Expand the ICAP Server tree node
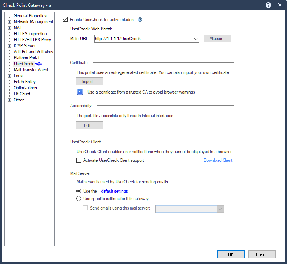The height and width of the screenshot is (264, 287). (x=10, y=46)
